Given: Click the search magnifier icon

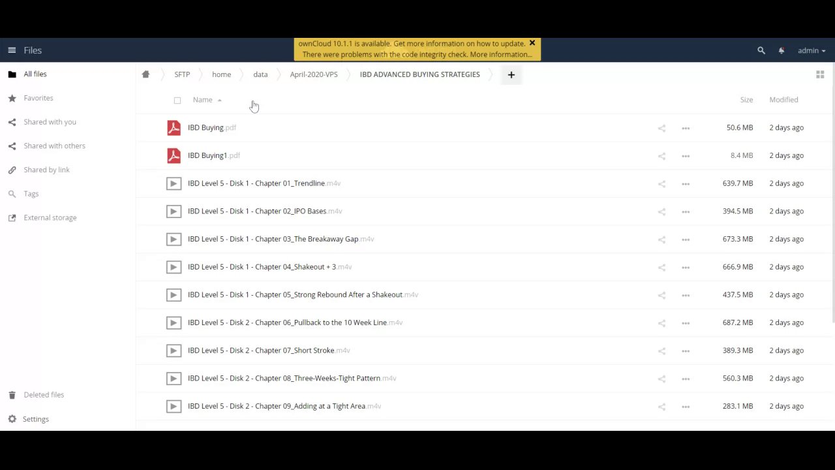Looking at the screenshot, I should coord(761,50).
